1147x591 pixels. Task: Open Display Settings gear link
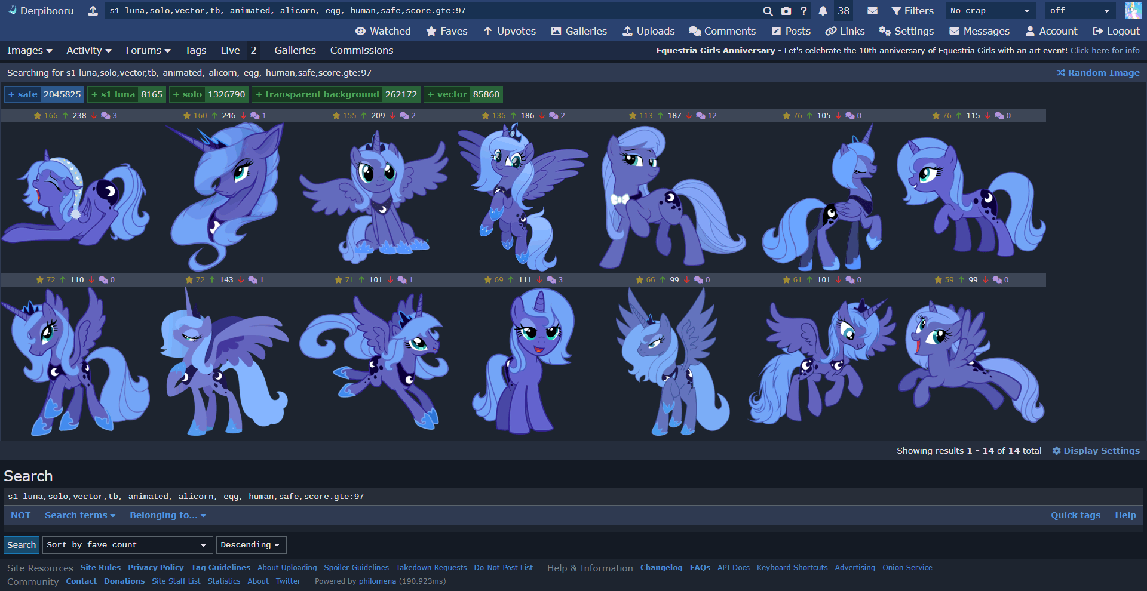[1096, 451]
